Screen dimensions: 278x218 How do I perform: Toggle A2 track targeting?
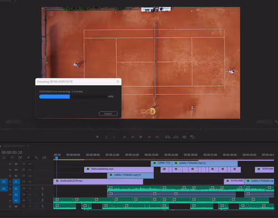coord(16,195)
